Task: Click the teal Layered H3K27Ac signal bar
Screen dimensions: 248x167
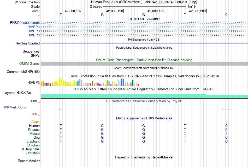Action: [x=144, y=96]
